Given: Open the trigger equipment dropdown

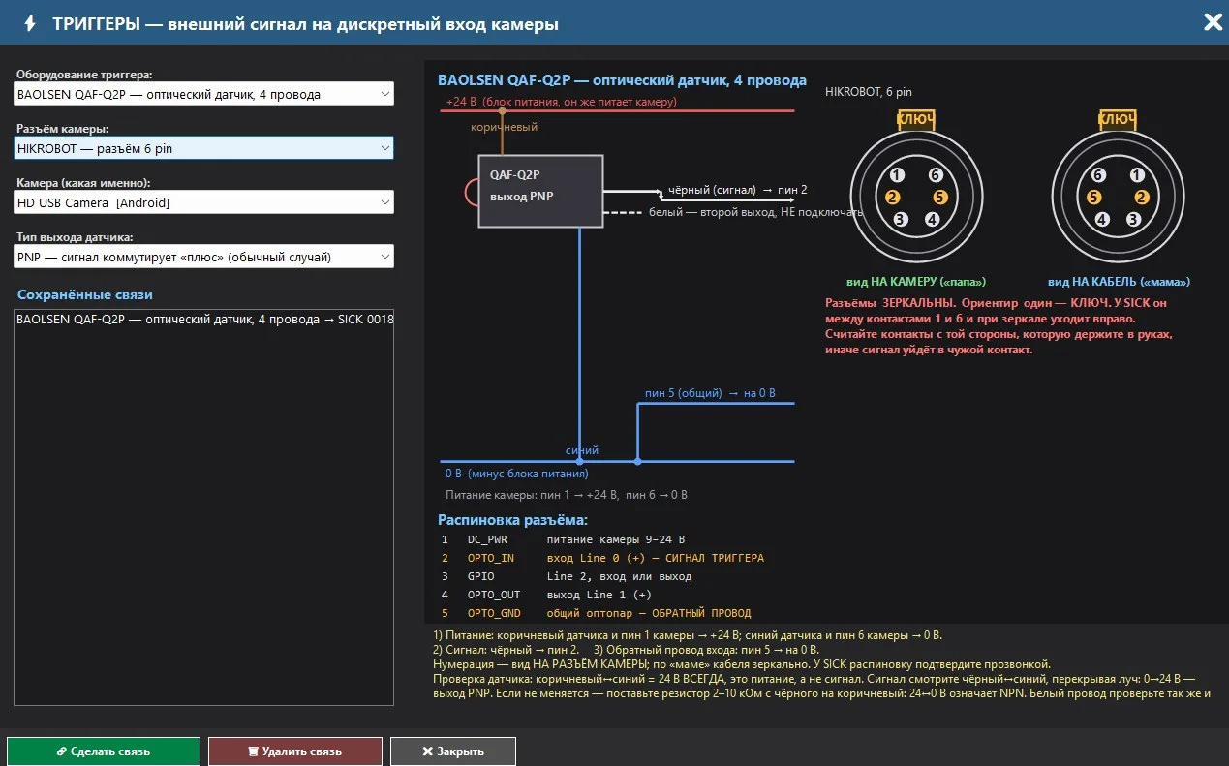Looking at the screenshot, I should pyautogui.click(x=204, y=94).
